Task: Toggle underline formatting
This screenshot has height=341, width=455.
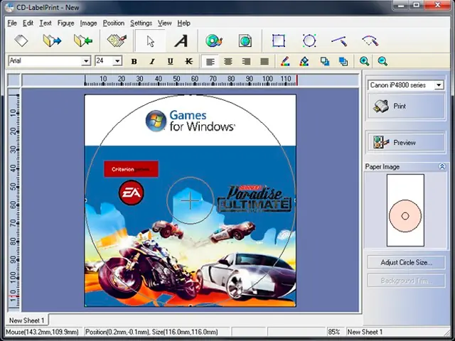Action: coord(171,61)
